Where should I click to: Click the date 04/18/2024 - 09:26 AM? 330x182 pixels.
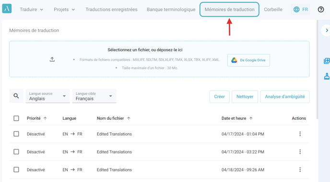(243, 170)
